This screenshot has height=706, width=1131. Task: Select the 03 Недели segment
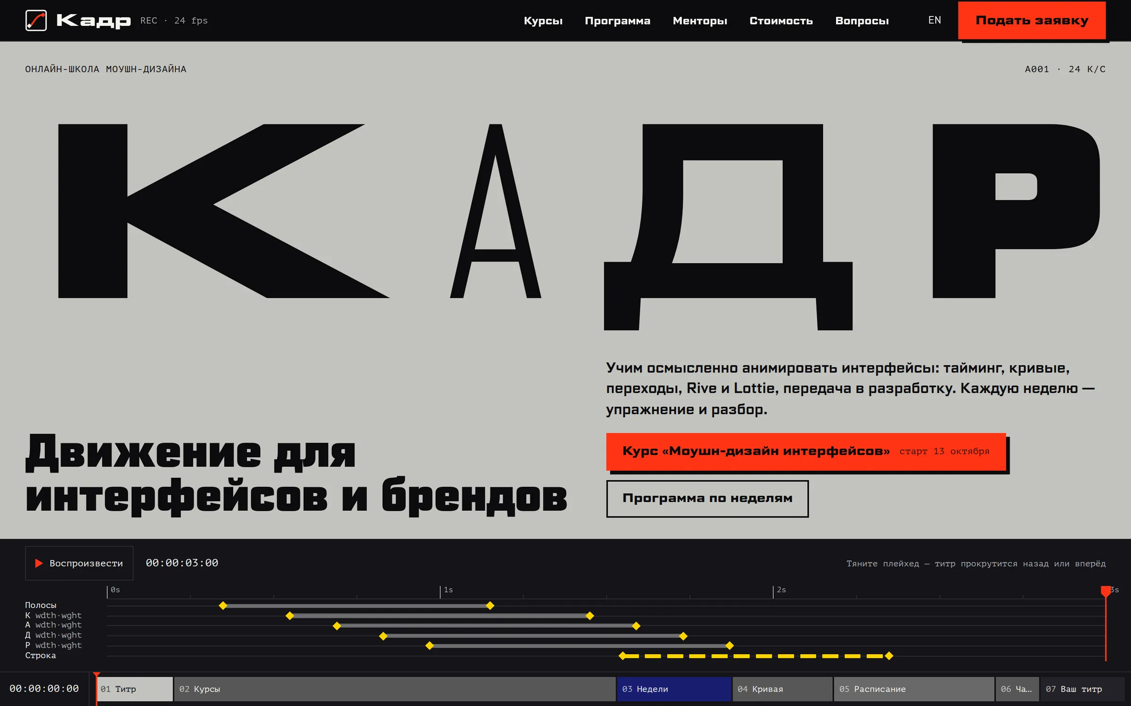tap(674, 689)
